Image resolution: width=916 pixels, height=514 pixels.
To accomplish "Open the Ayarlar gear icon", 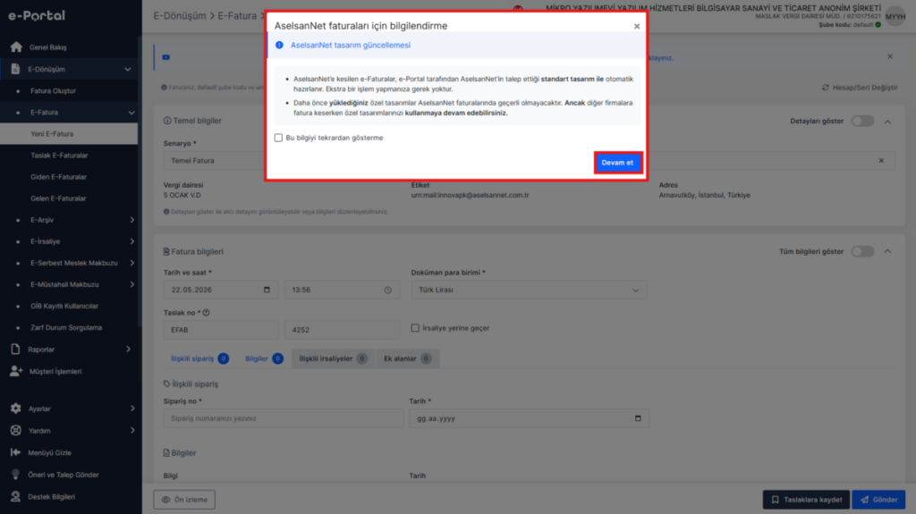I will 16,409.
